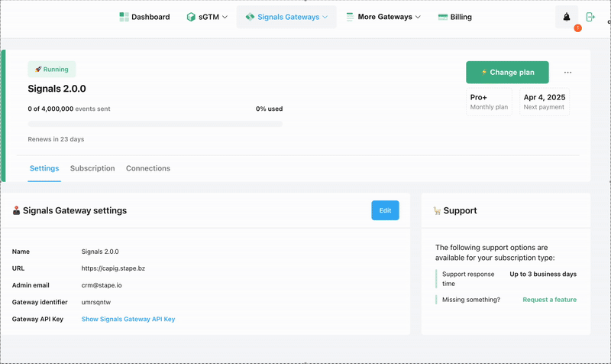The height and width of the screenshot is (364, 611).
Task: Go to Dashboard menu item
Action: (144, 17)
